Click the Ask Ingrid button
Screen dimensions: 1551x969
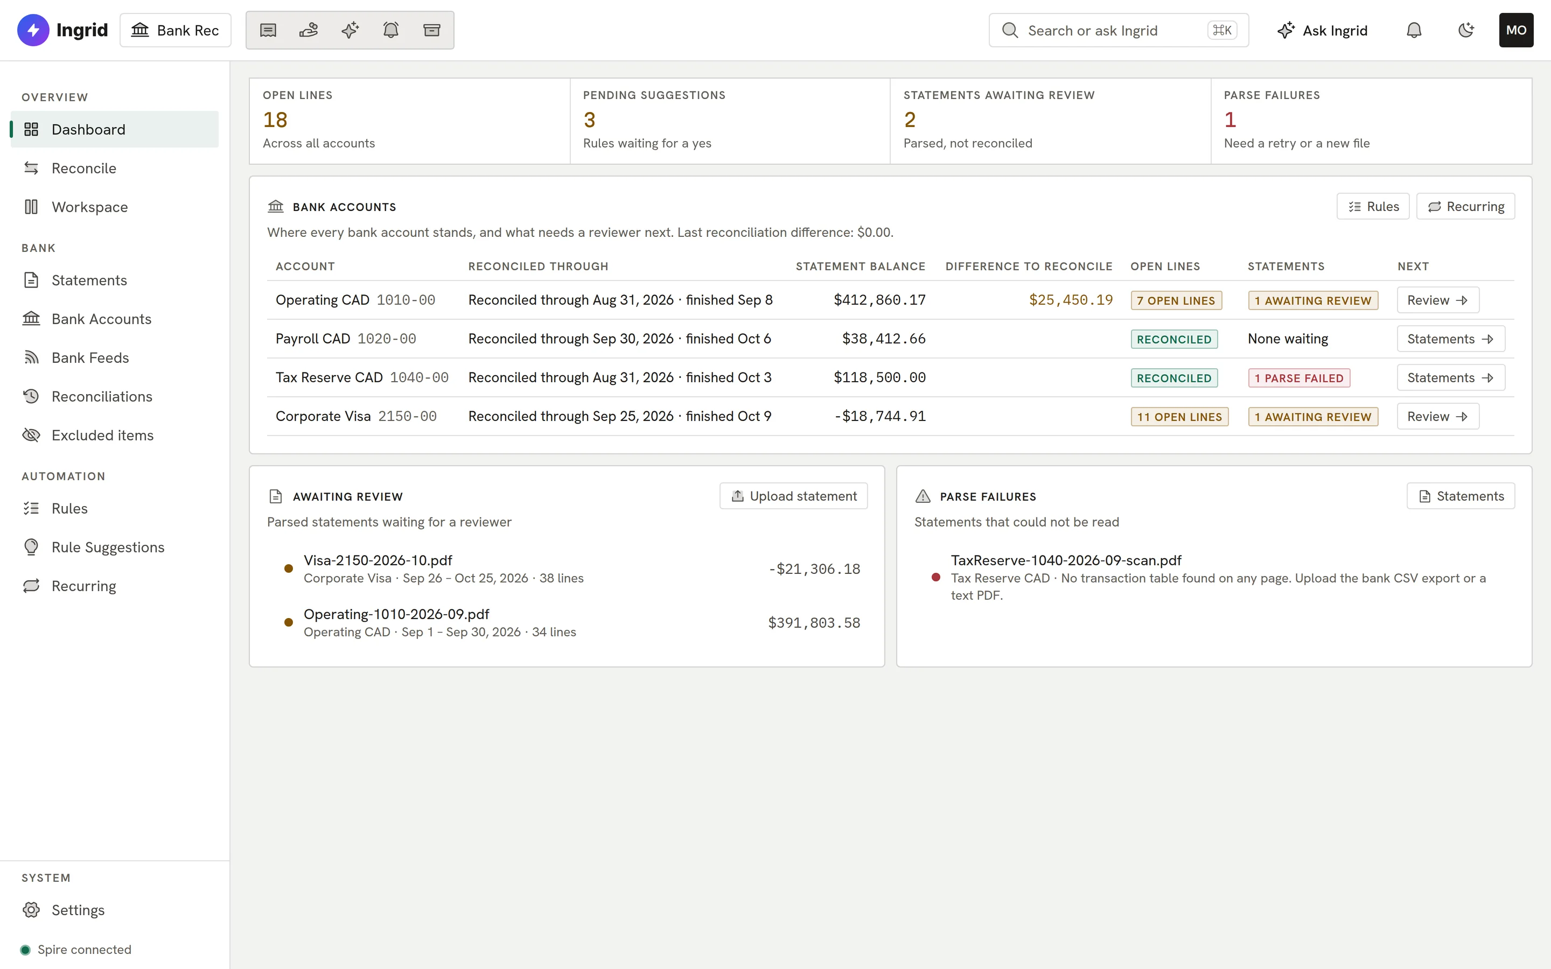[x=1322, y=30]
